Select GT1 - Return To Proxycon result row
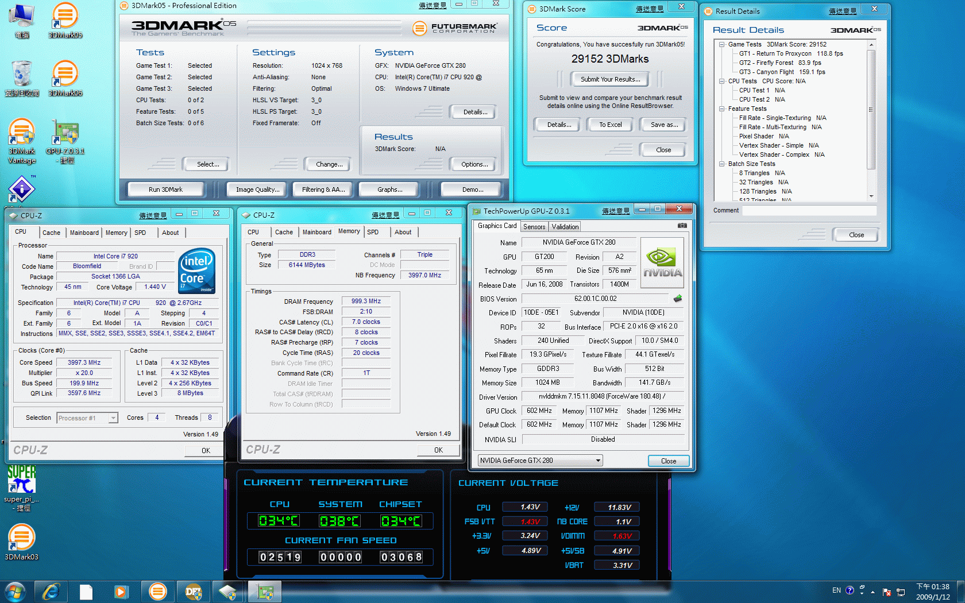The image size is (965, 603). [791, 53]
